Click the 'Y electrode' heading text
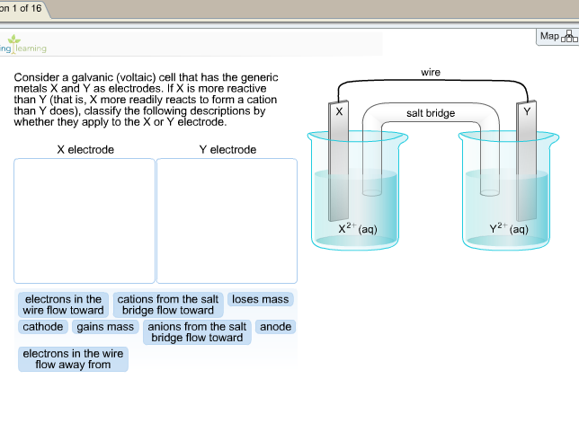The width and height of the screenshot is (579, 432). 227,150
